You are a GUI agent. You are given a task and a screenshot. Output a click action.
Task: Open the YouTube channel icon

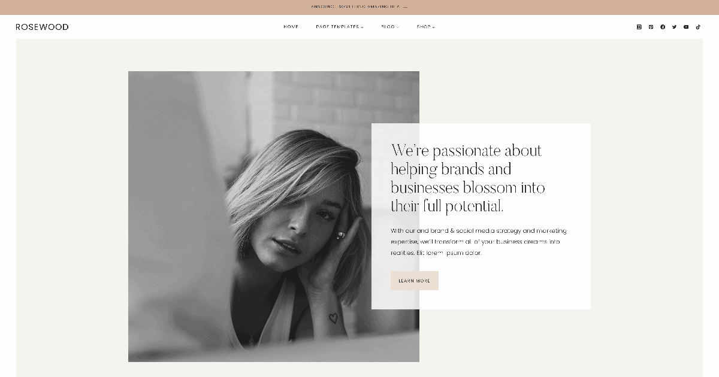[686, 27]
